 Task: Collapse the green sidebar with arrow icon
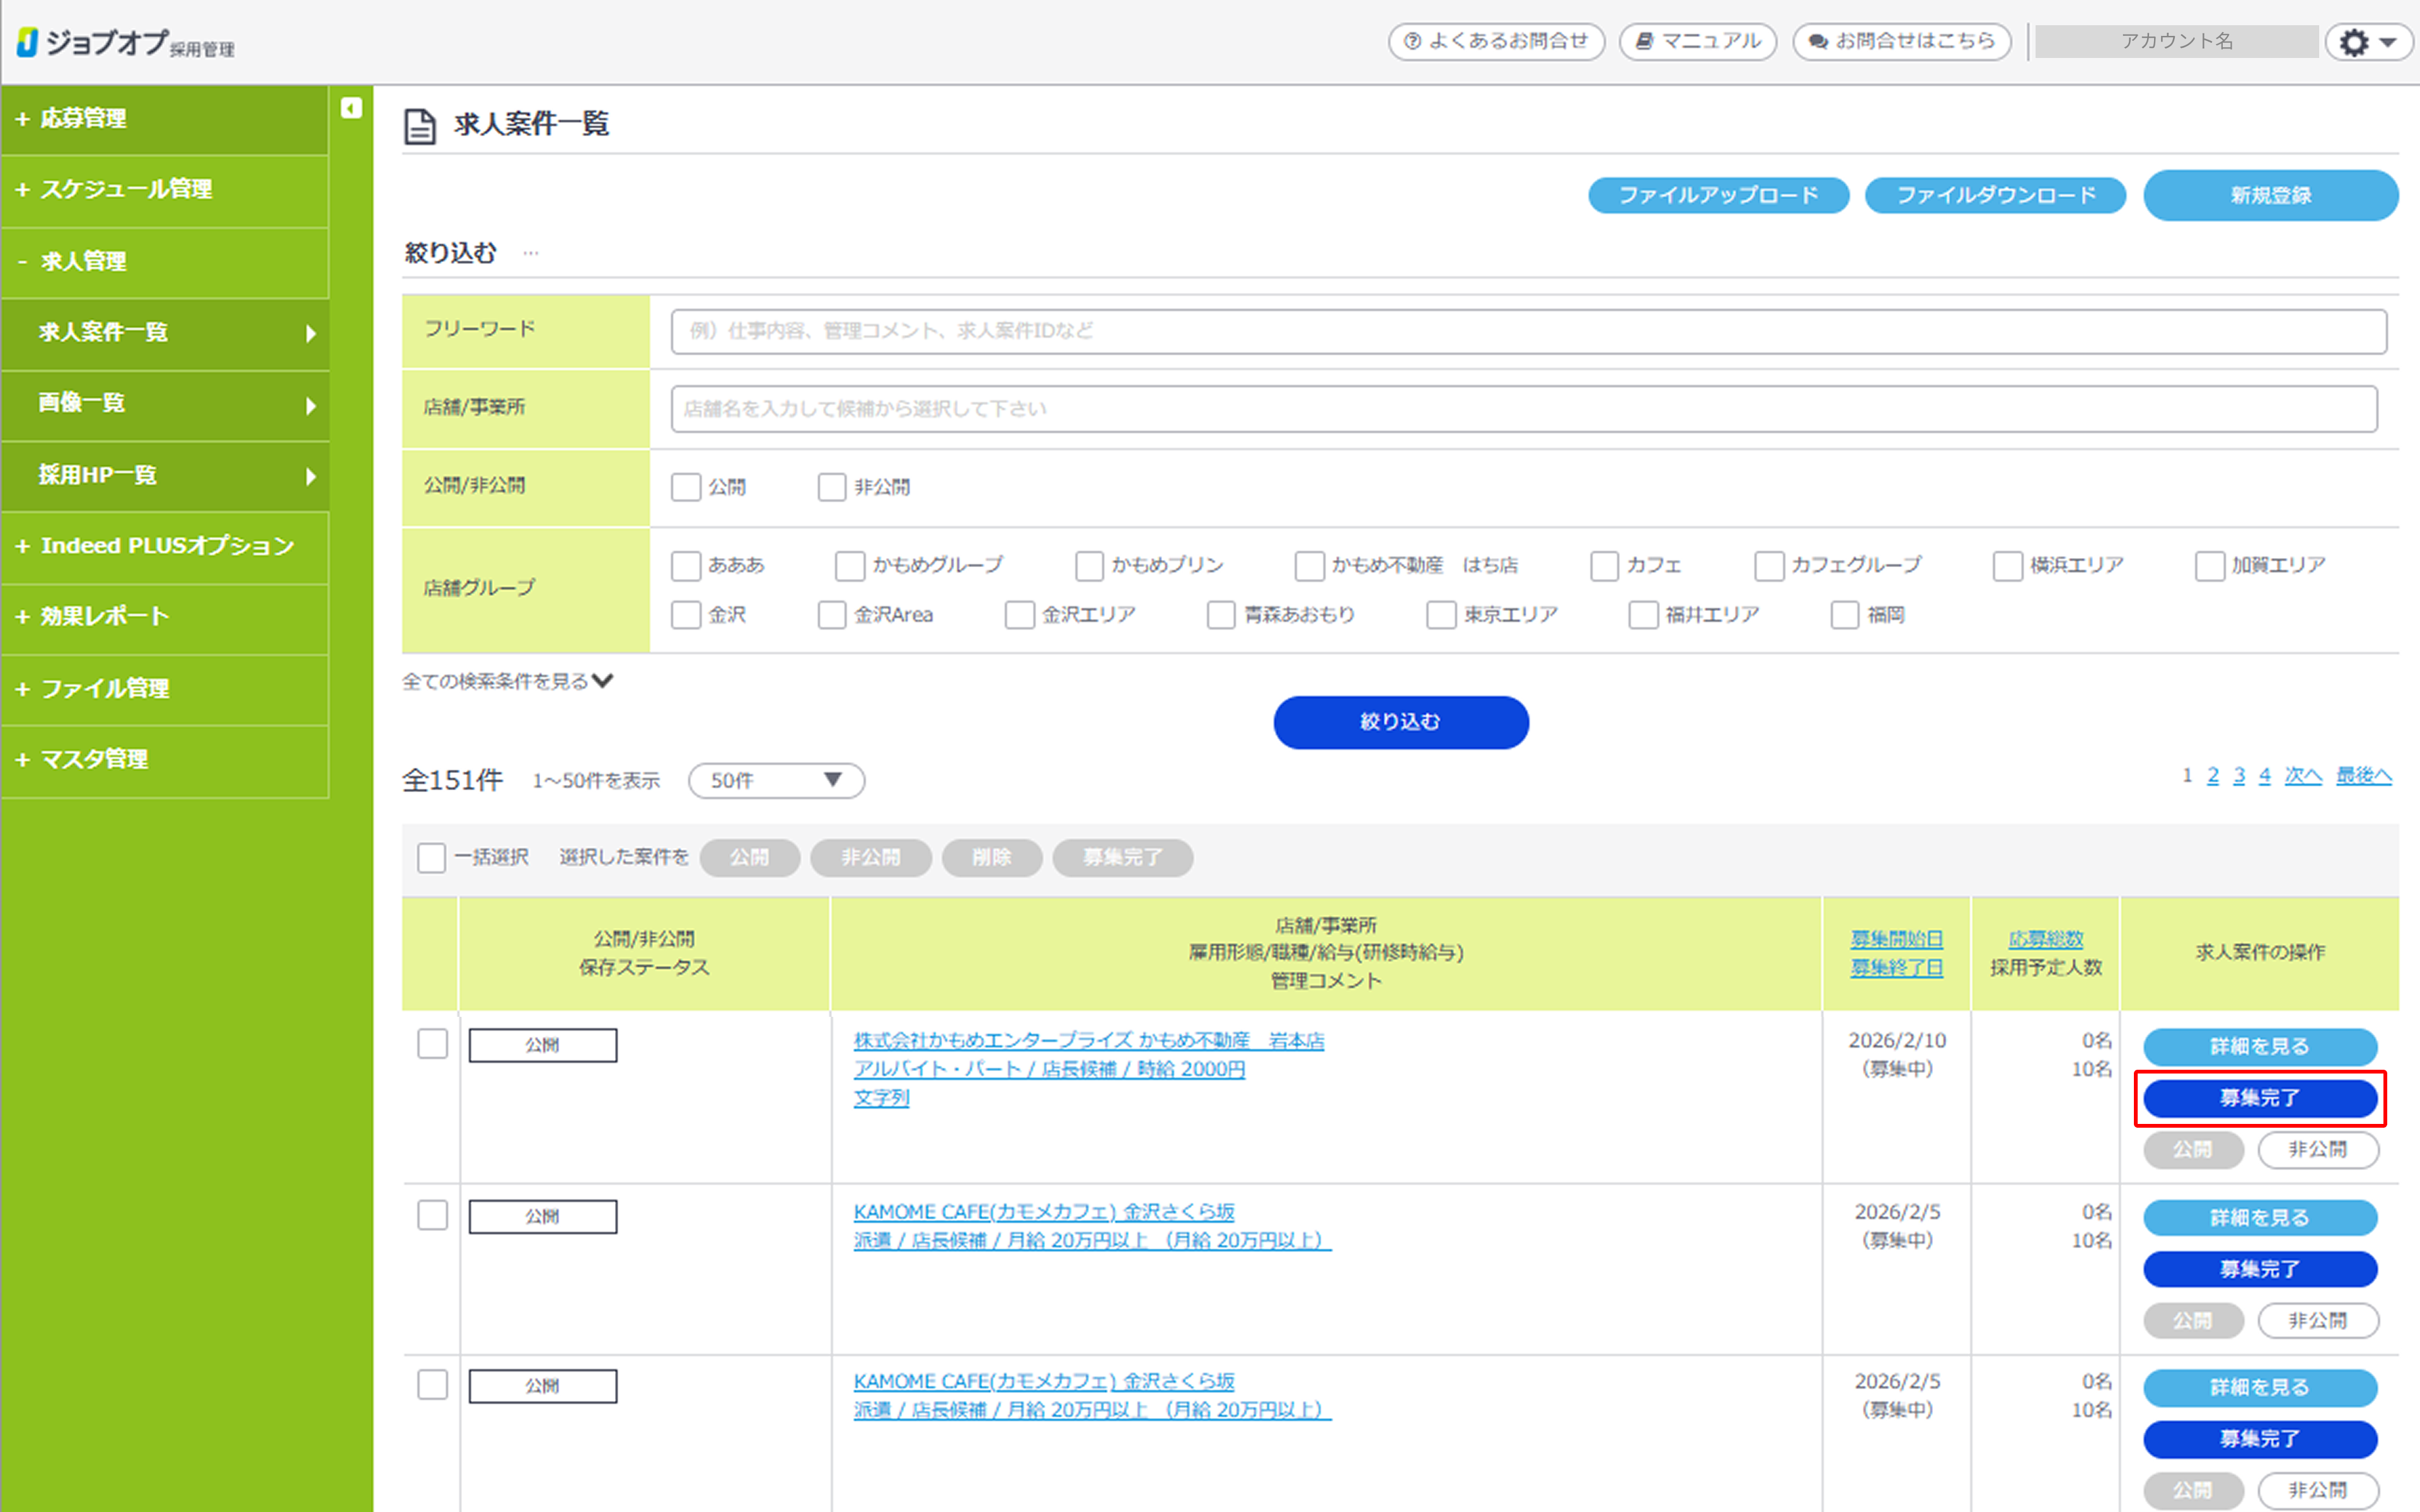pos(351,108)
